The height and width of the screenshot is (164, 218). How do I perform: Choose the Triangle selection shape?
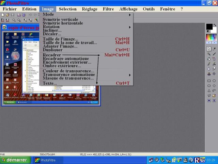pos(209,91)
